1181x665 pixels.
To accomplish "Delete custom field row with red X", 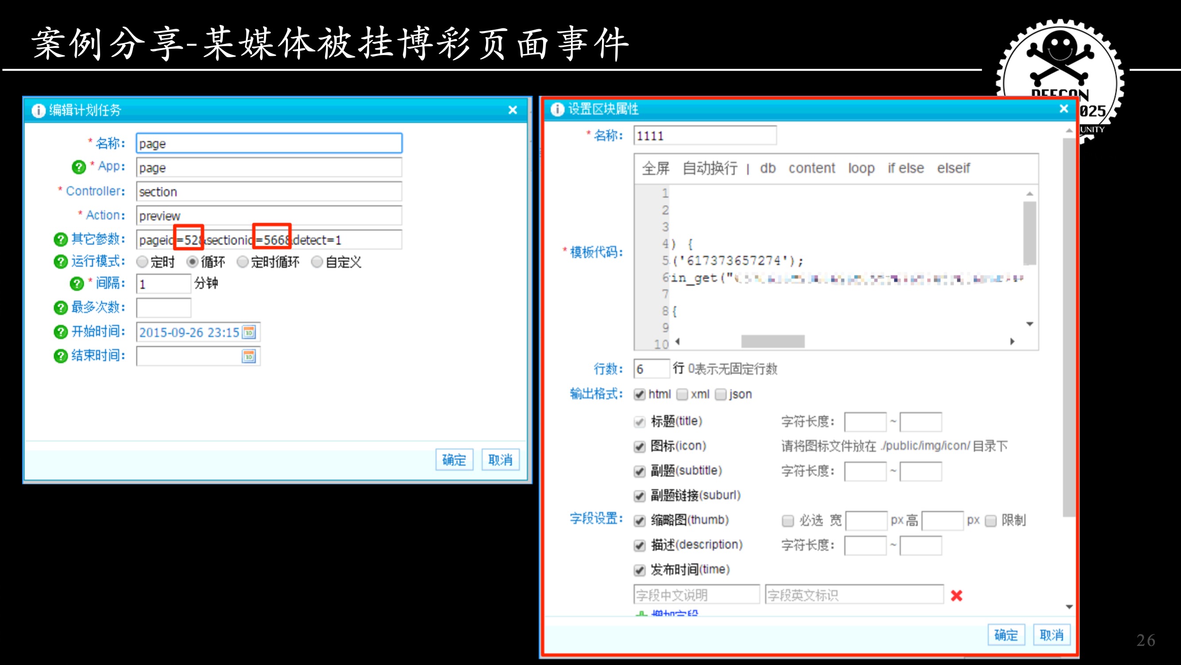I will [x=956, y=595].
